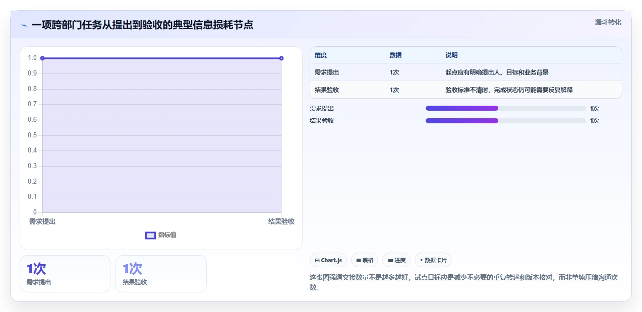Viewport: 642px width, 312px height.
Task: Toggle the 指标值 legend swatch in the chart
Action: click(x=150, y=235)
